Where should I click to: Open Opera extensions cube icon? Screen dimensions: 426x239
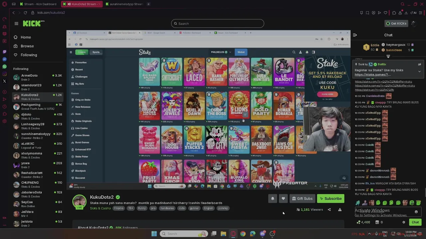pyautogui.click(x=394, y=13)
